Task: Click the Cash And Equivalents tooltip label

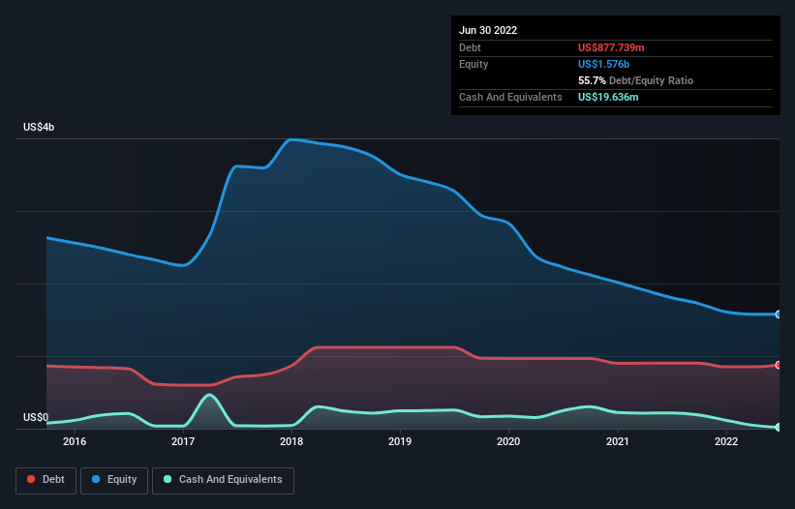Action: click(510, 97)
